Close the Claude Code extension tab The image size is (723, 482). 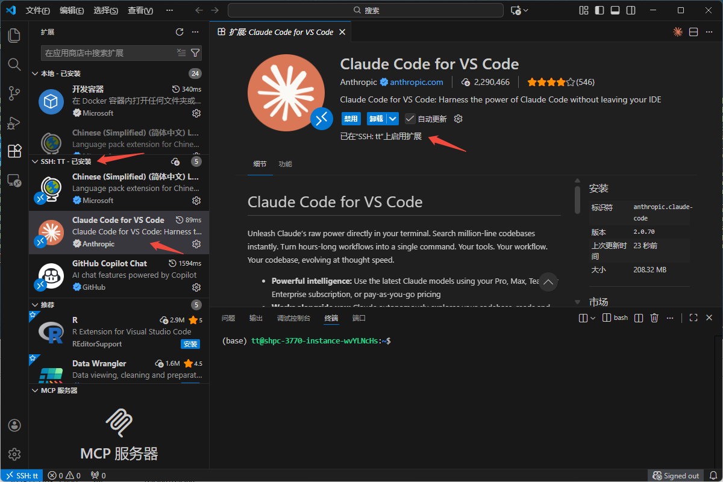[342, 32]
